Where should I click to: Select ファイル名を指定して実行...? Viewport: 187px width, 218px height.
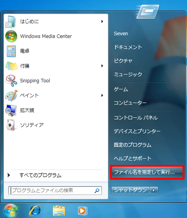(x=147, y=172)
